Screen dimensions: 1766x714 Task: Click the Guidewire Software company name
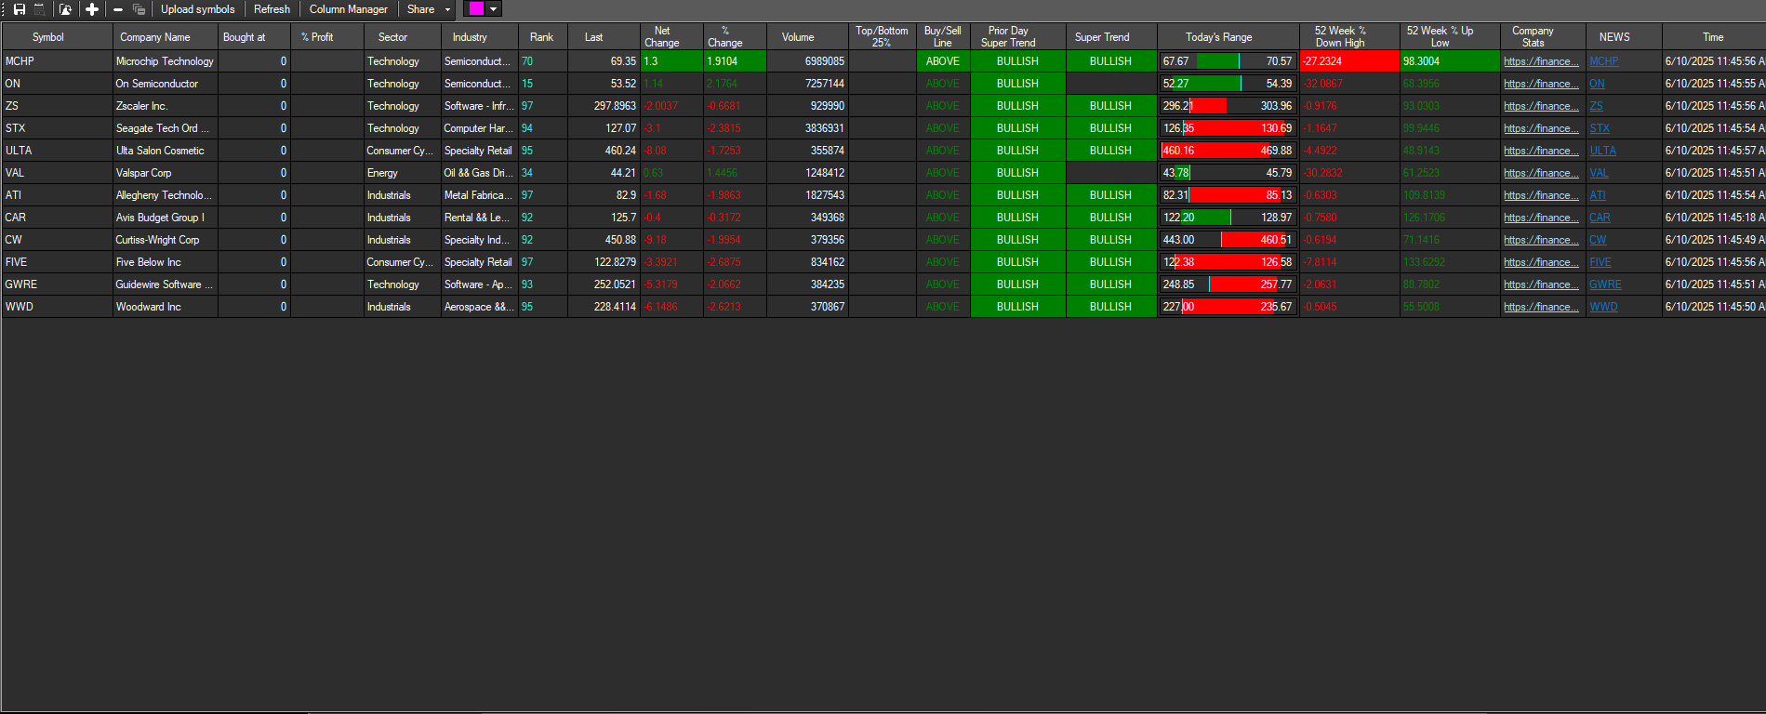click(164, 284)
